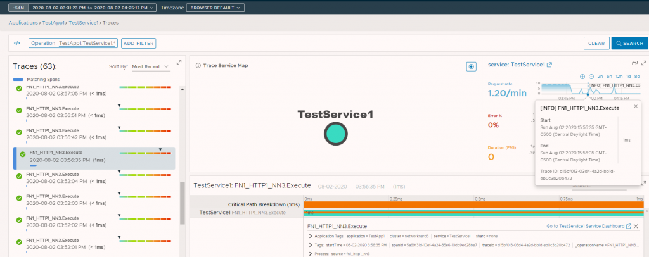Go to TestService1 breadcrumb
The image size is (649, 257).
point(83,23)
